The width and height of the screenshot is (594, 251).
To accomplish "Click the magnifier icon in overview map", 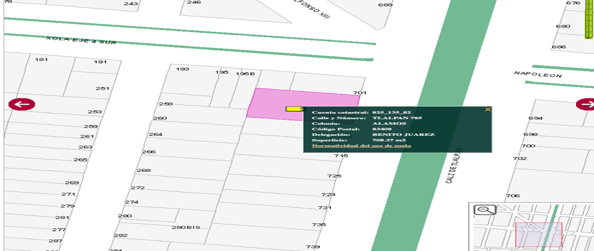I will (485, 209).
